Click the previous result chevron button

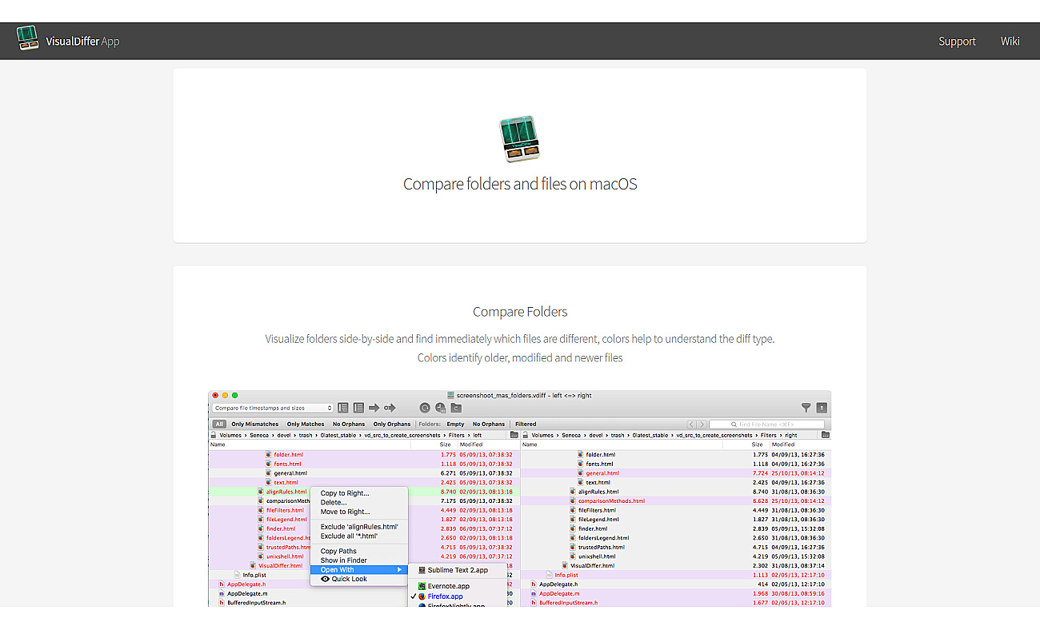pos(692,425)
